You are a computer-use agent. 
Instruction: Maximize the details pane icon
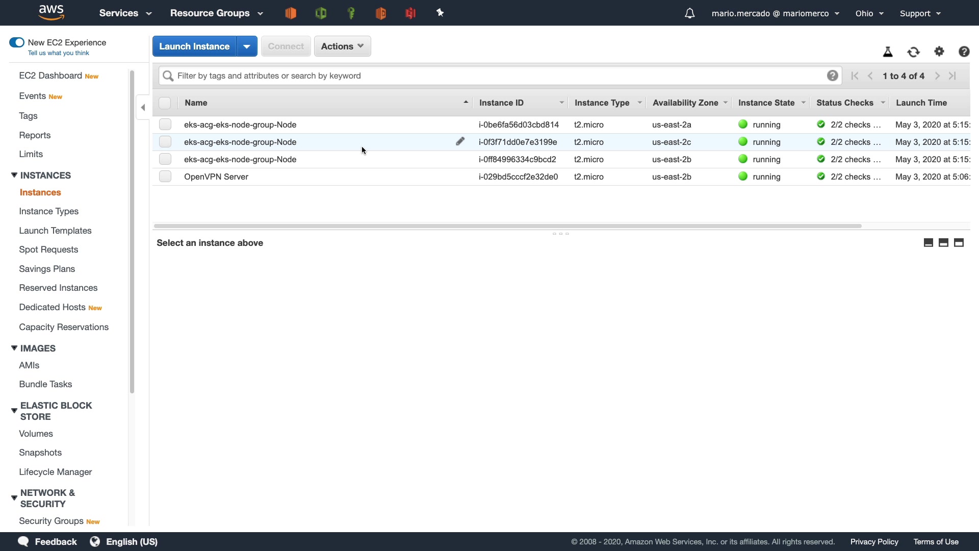click(x=959, y=243)
